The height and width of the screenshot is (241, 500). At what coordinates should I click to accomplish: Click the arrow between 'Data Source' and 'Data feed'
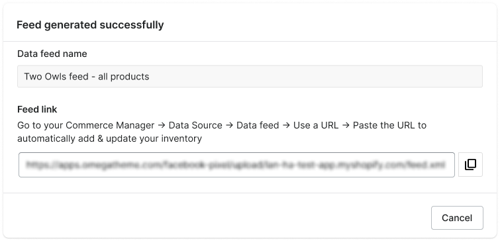pyautogui.click(x=229, y=125)
